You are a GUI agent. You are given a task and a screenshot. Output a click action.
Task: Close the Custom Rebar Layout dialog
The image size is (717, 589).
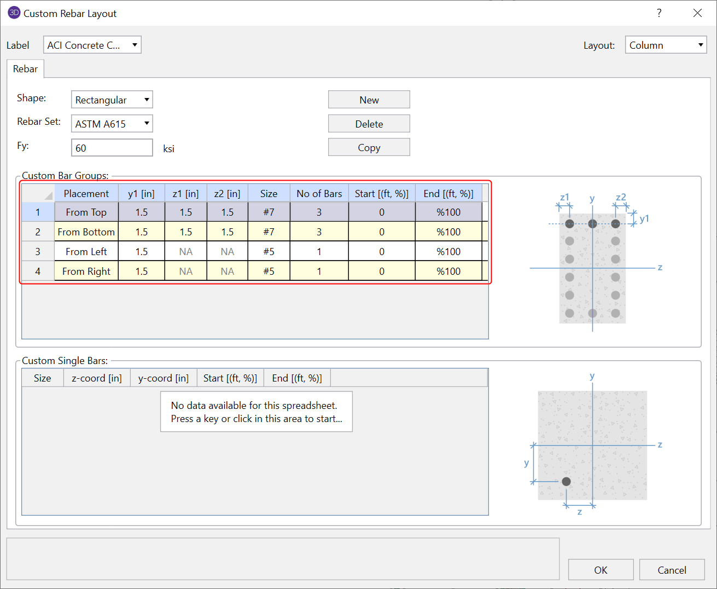(x=697, y=13)
